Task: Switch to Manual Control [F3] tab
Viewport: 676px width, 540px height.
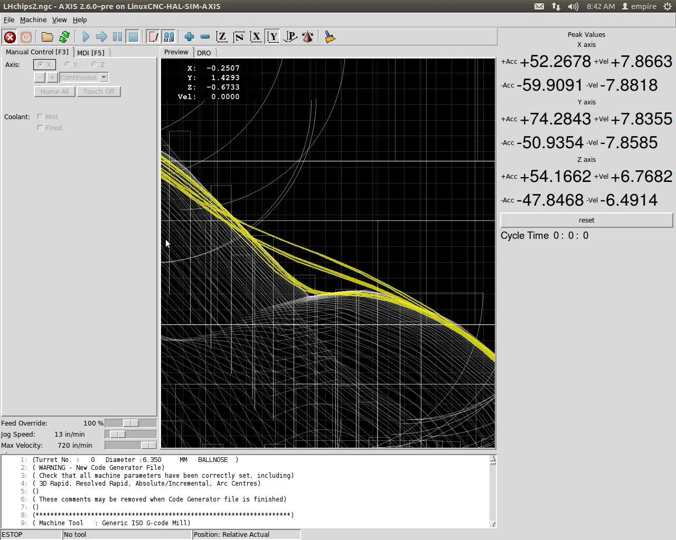Action: click(x=37, y=52)
